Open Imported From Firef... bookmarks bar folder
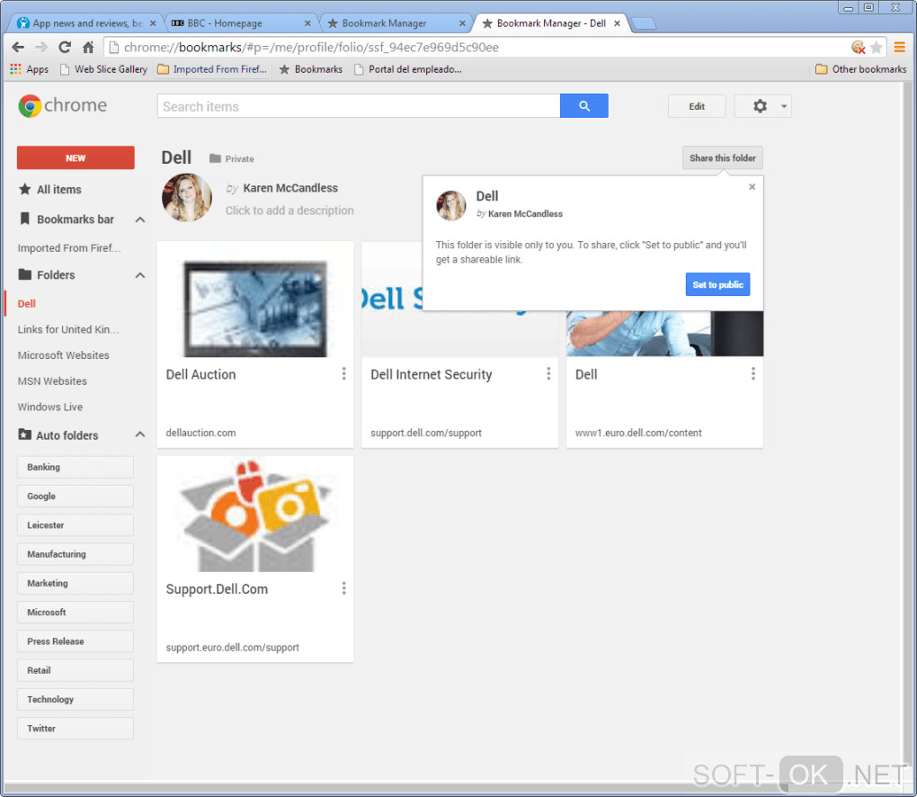The image size is (917, 797). [x=213, y=69]
